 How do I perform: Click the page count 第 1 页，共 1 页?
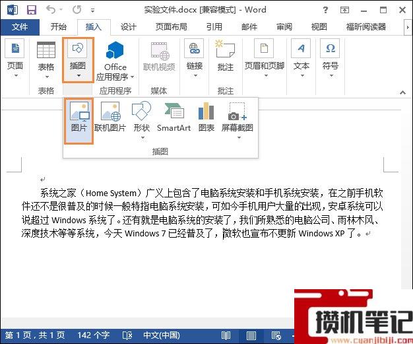[35, 335]
